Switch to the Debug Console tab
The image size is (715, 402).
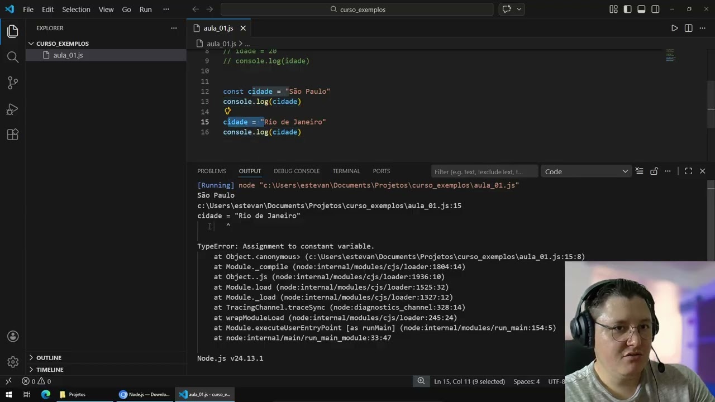point(297,171)
